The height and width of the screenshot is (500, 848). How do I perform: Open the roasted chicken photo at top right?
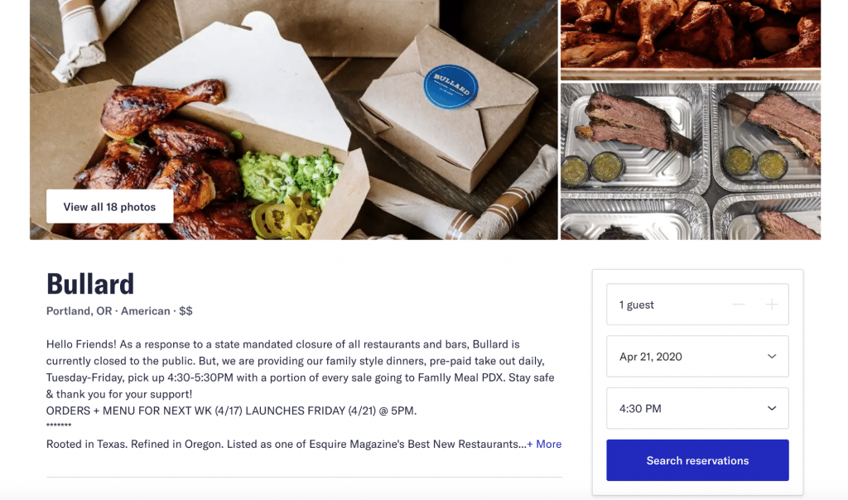click(691, 40)
